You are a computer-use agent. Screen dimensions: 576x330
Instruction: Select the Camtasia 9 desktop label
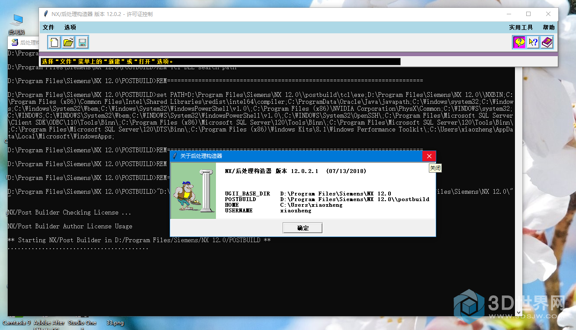16,323
